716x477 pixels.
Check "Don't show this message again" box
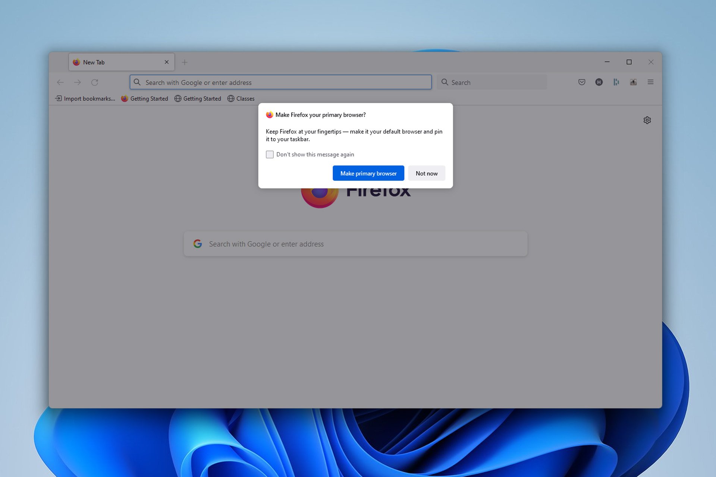270,154
